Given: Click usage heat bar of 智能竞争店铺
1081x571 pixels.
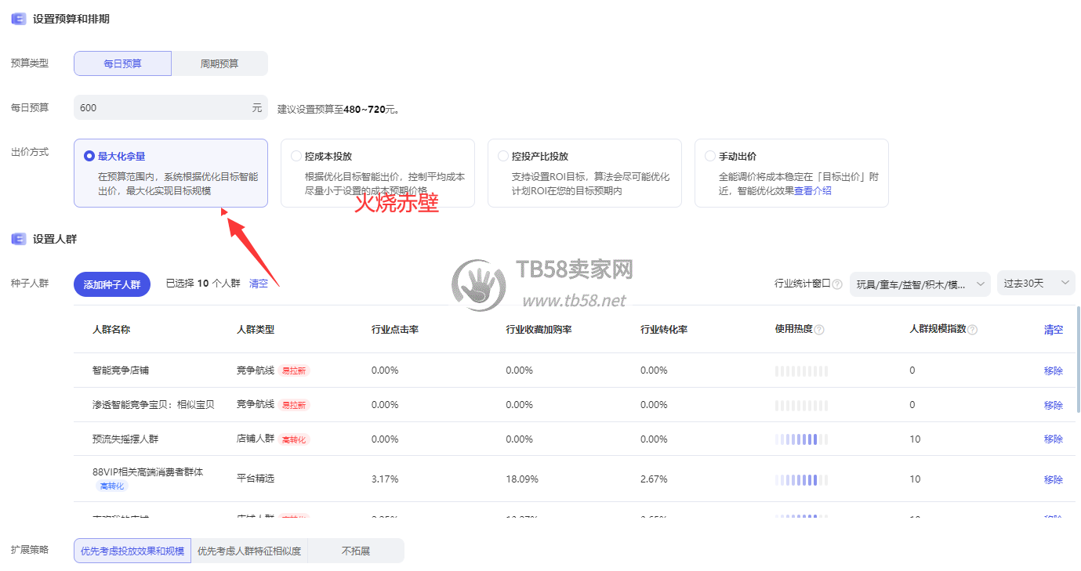Looking at the screenshot, I should coord(801,370).
